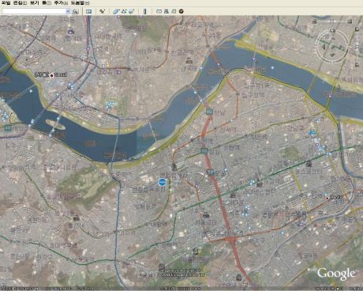Click the round black toolbar icon

click(x=181, y=11)
